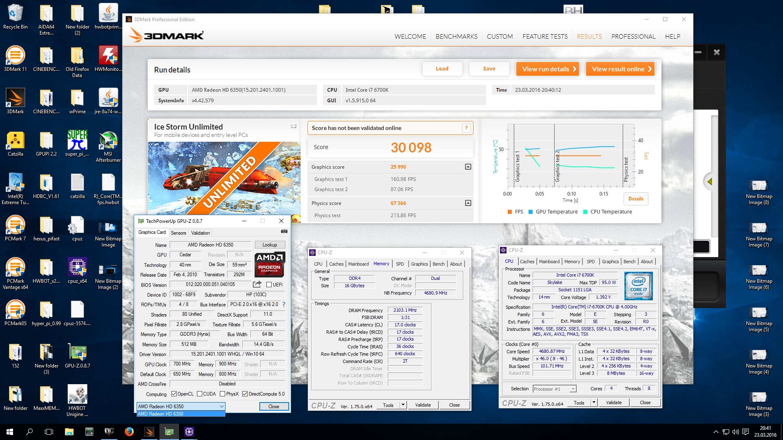The image size is (783, 440).
Task: Collapse the Physics score section
Action: click(468, 203)
